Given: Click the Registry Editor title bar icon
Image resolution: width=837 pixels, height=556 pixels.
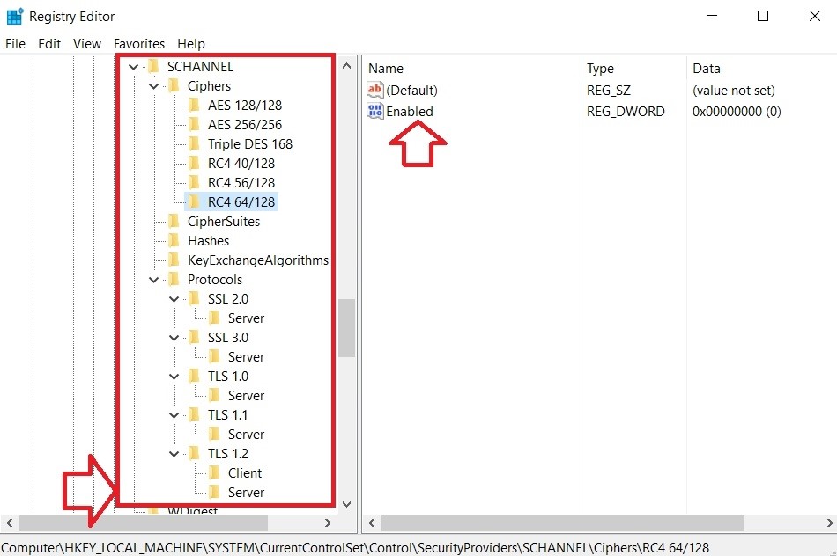Looking at the screenshot, I should click(x=15, y=17).
